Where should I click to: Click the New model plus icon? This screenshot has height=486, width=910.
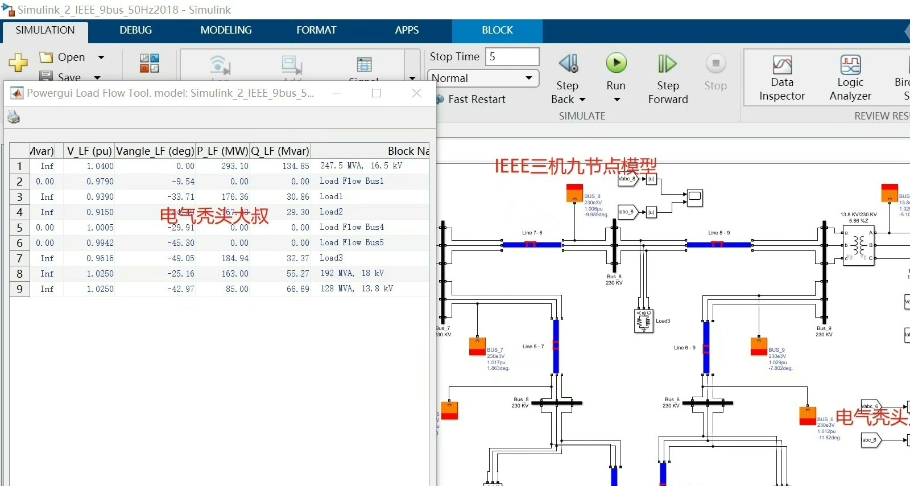coord(18,63)
